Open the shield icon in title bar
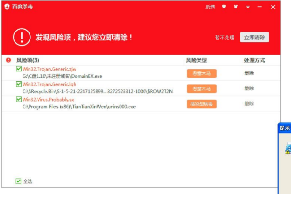This screenshot has height=197, width=295. point(224,7)
